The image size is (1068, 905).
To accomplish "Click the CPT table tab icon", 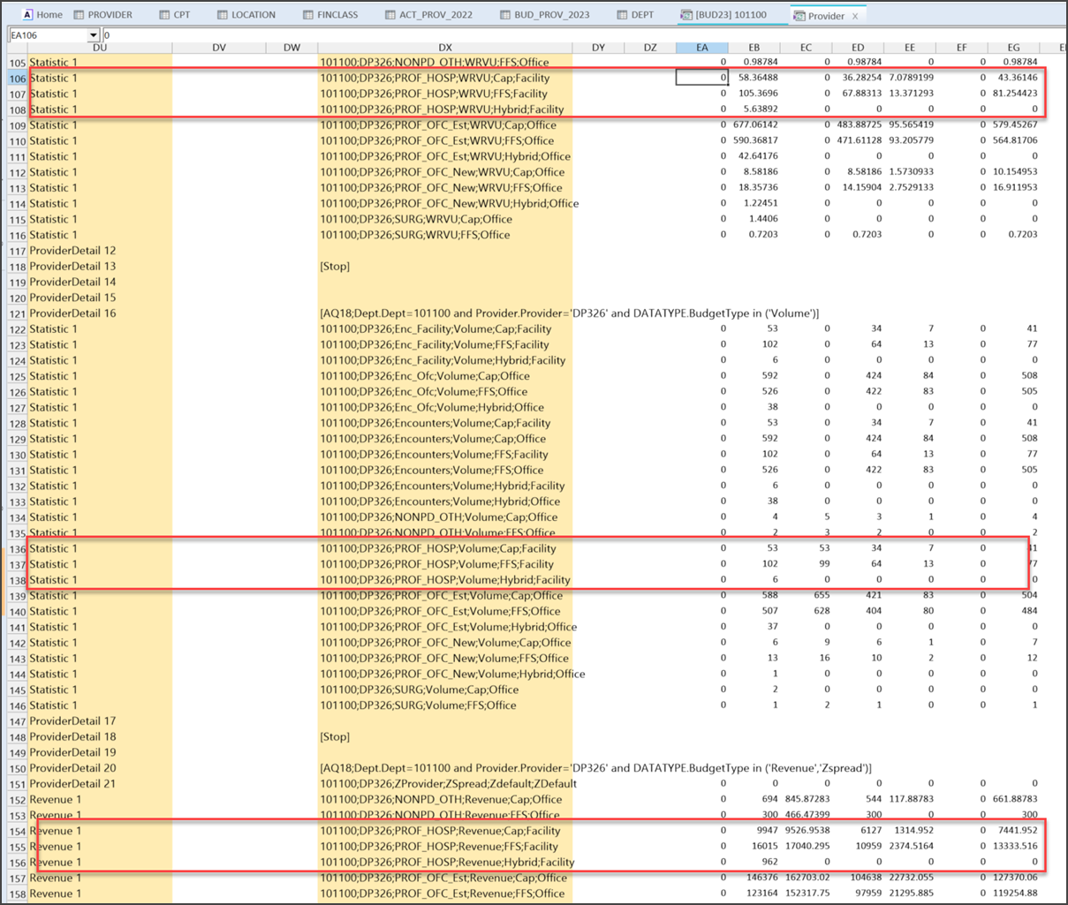I will tap(164, 15).
